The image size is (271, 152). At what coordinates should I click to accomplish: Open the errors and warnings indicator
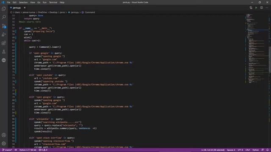point(43,150)
